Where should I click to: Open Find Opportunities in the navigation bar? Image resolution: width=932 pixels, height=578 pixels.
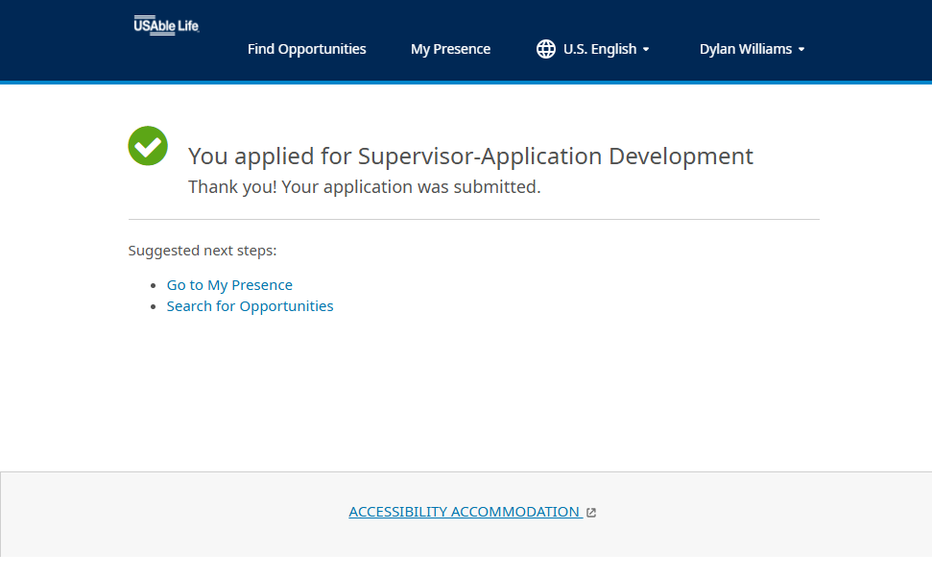306,49
